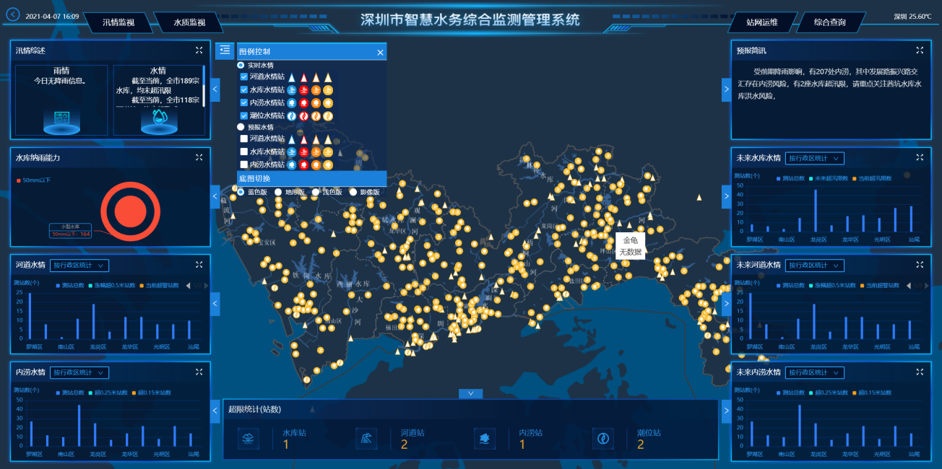Image resolution: width=942 pixels, height=469 pixels.
Task: Click the 综合查询 tab button
Action: (x=829, y=22)
